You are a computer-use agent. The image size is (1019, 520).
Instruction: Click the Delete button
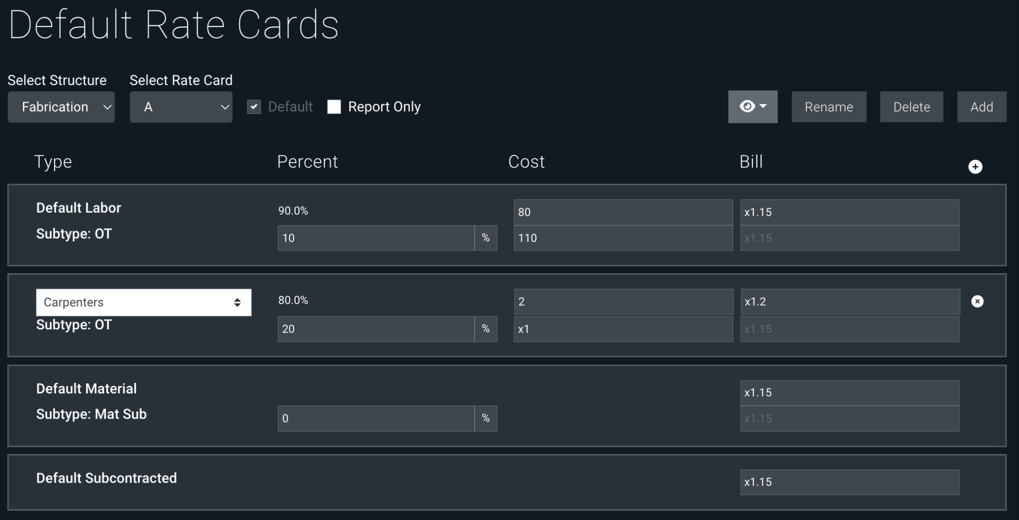point(911,106)
